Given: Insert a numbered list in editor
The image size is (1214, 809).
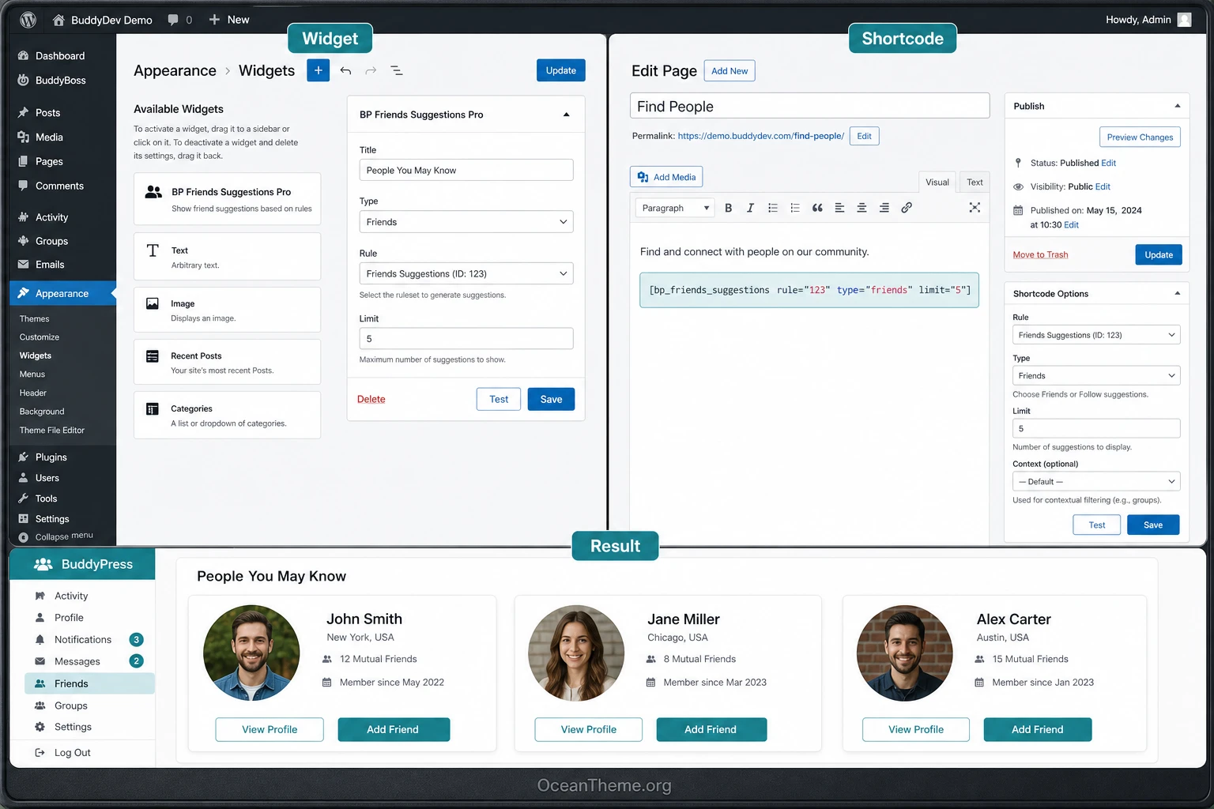Looking at the screenshot, I should (x=795, y=208).
